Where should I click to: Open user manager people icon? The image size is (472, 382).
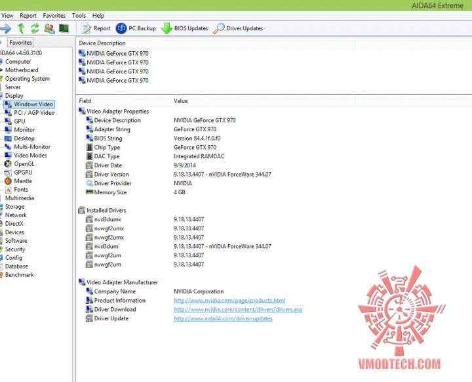(49, 29)
